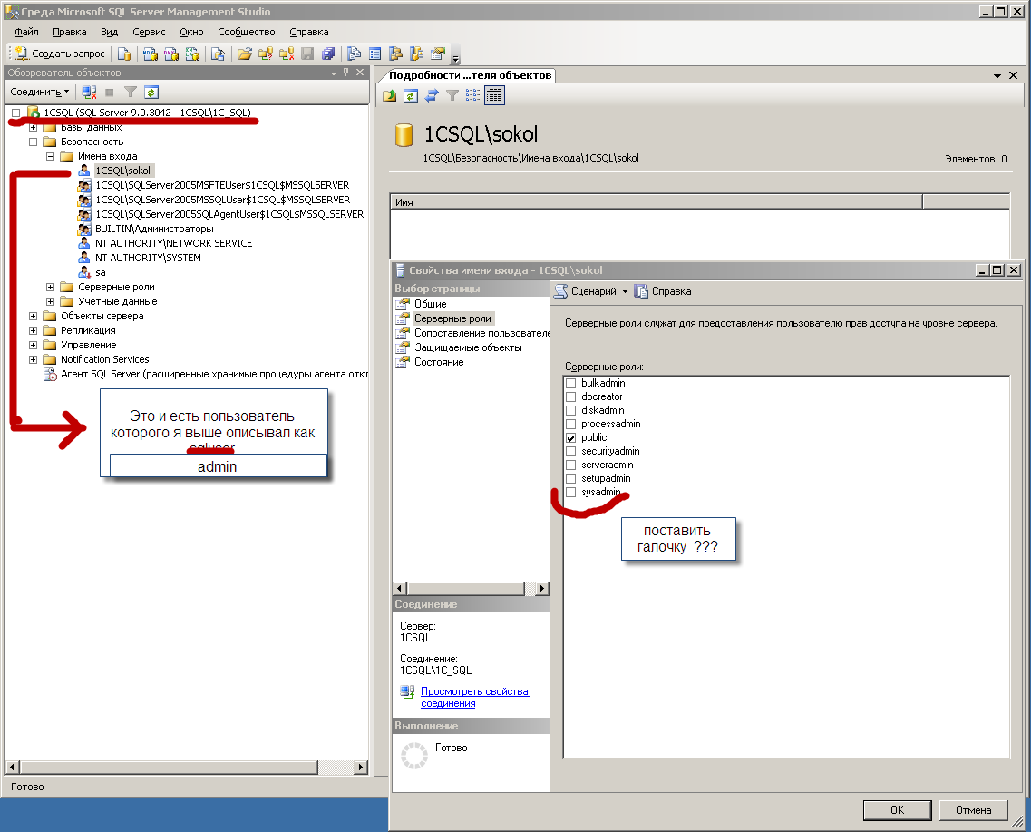Click Up folder icon in details pane
This screenshot has width=1031, height=832.
pyautogui.click(x=390, y=96)
